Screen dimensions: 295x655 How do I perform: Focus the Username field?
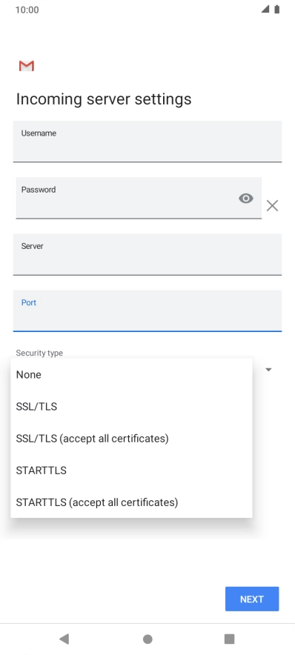147,142
